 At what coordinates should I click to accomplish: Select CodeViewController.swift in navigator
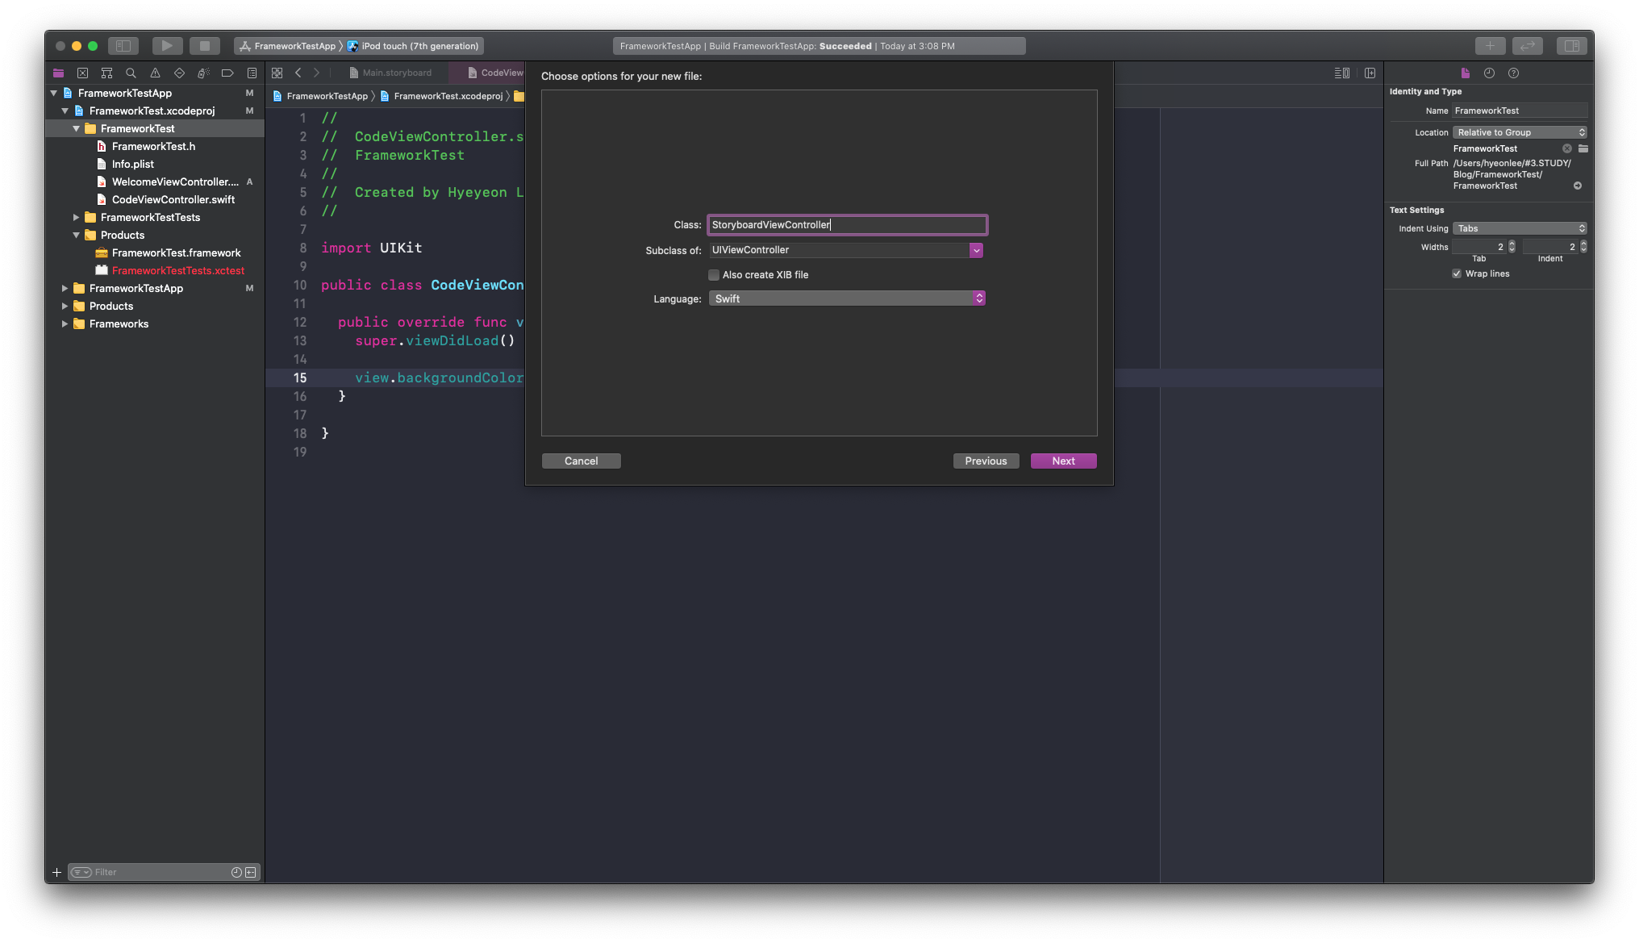coord(173,199)
